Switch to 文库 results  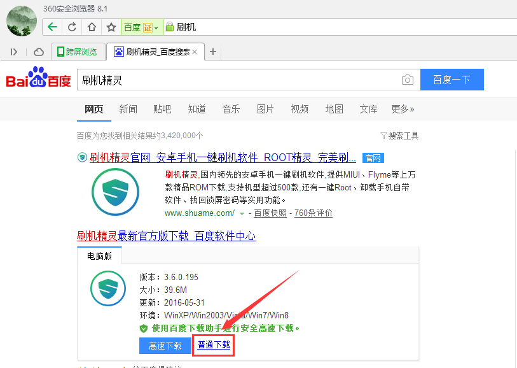368,109
